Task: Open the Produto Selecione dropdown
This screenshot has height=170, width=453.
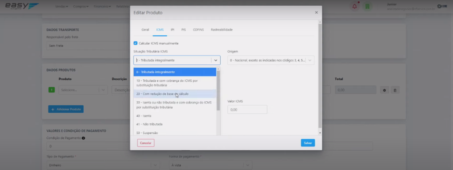Action: (x=83, y=90)
